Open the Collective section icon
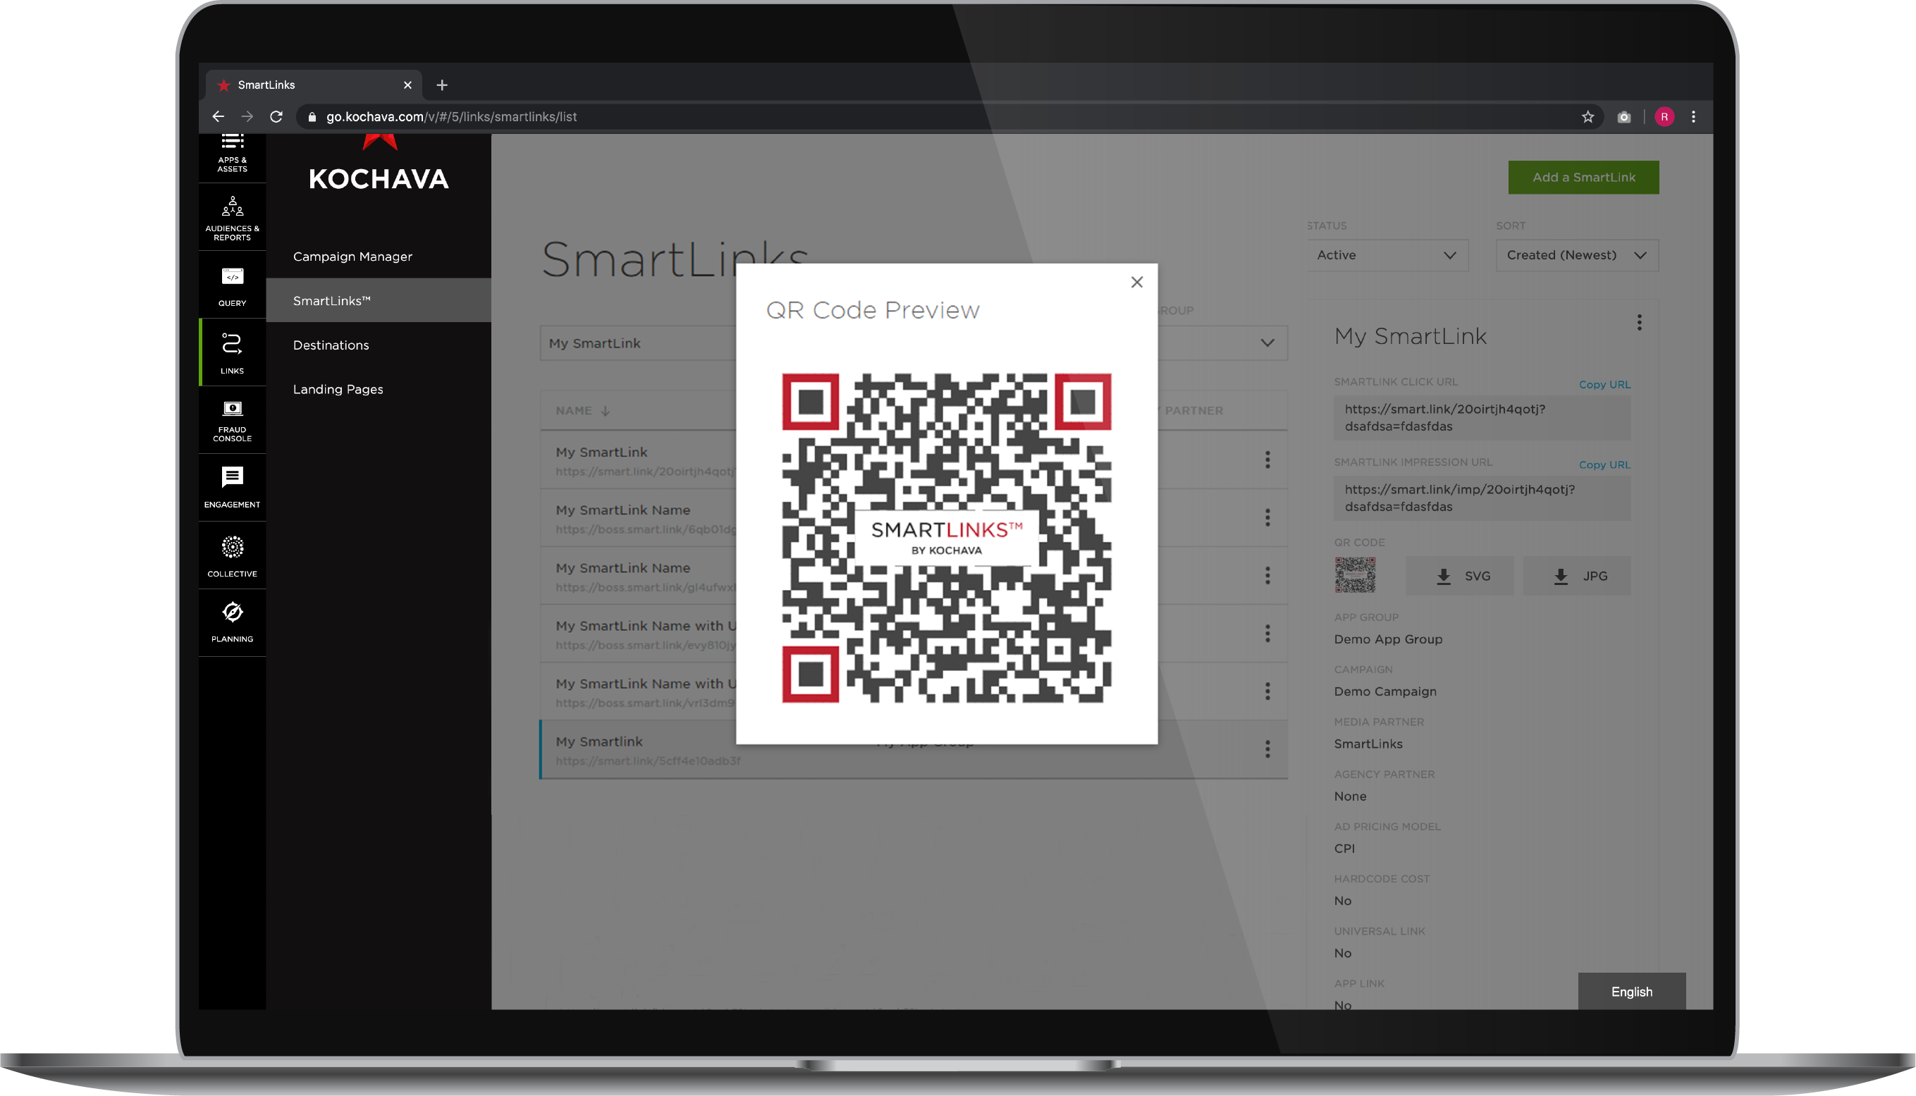The width and height of the screenshot is (1916, 1096). [x=232, y=556]
